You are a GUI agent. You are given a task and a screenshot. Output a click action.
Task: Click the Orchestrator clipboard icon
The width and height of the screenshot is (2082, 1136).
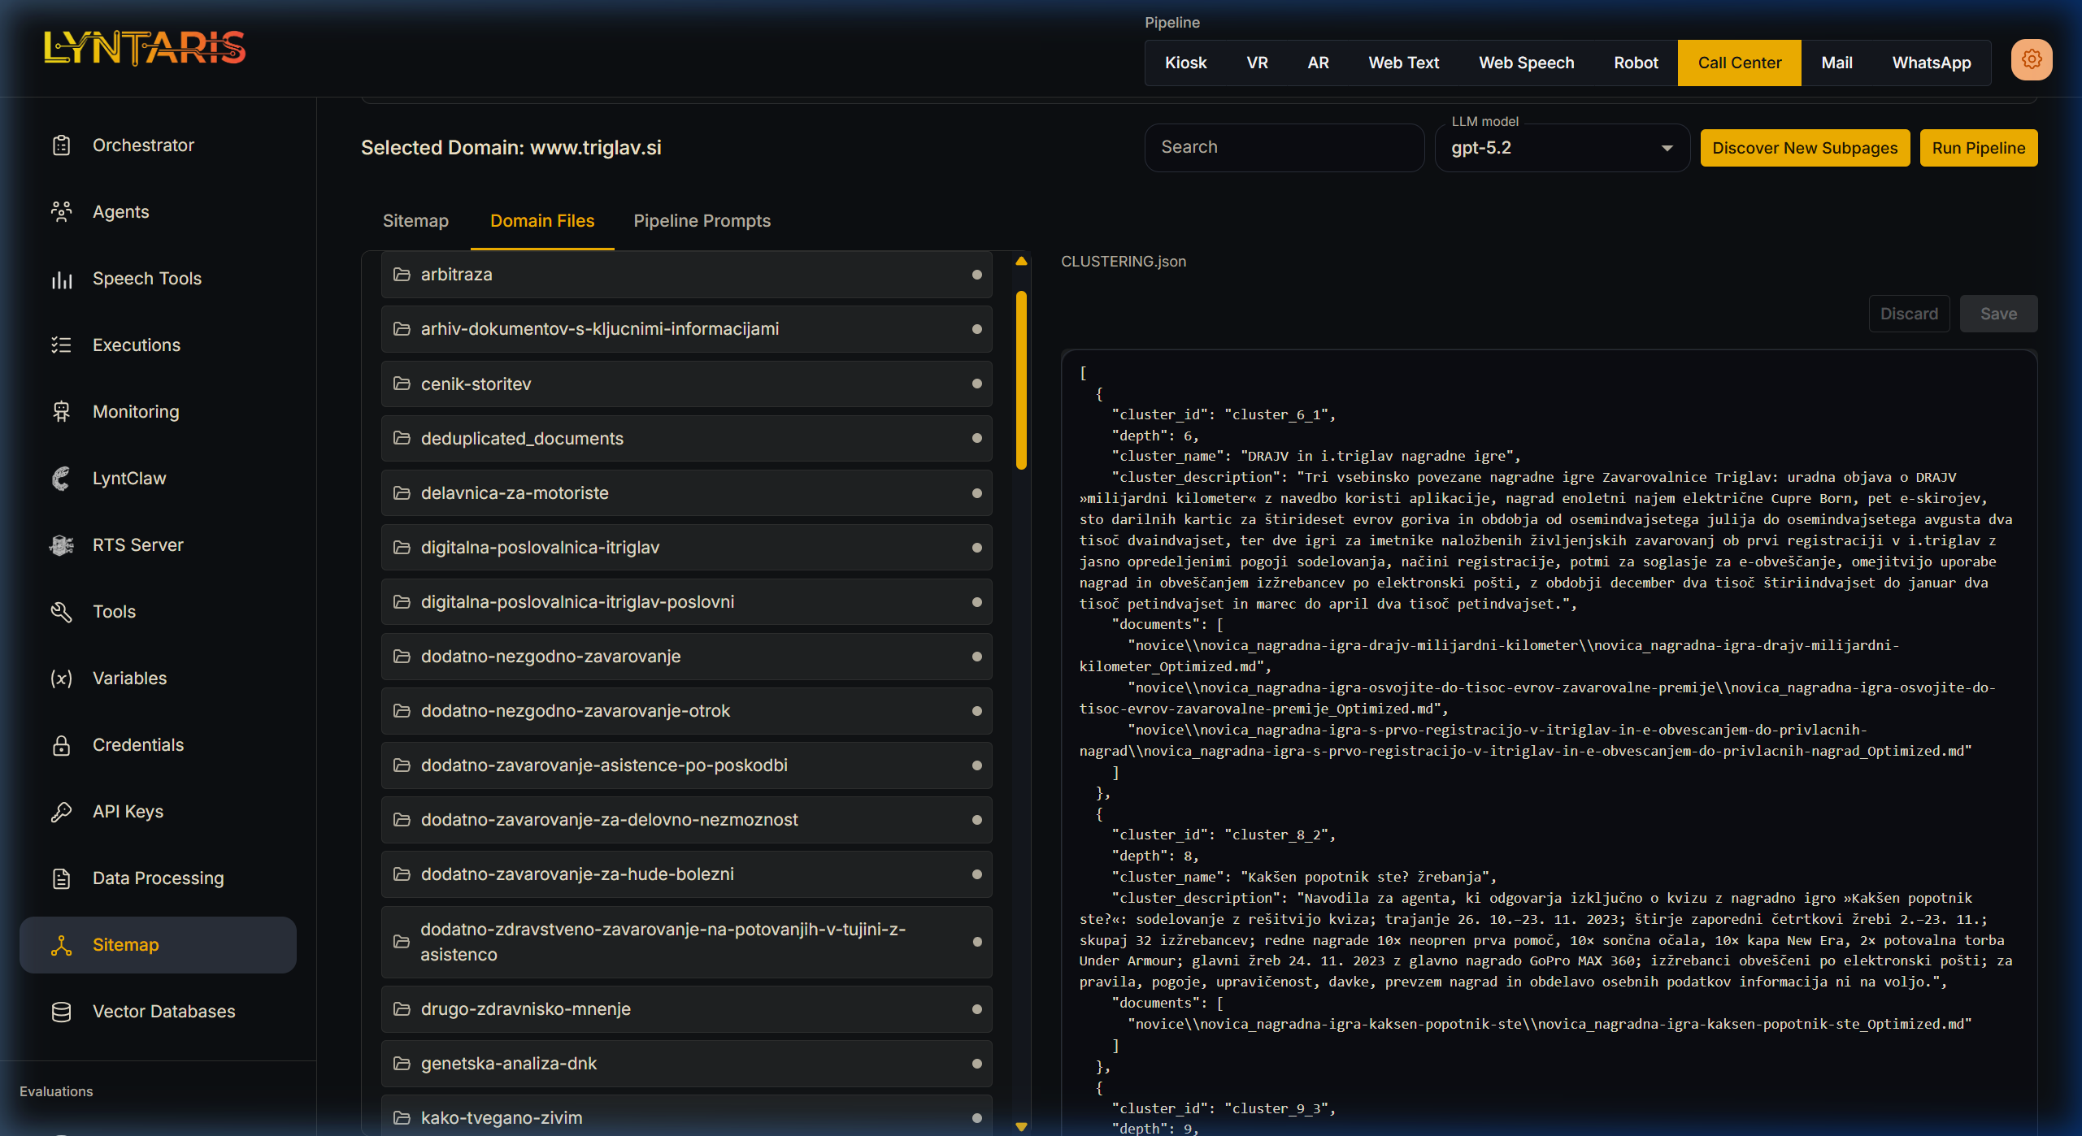click(x=62, y=145)
